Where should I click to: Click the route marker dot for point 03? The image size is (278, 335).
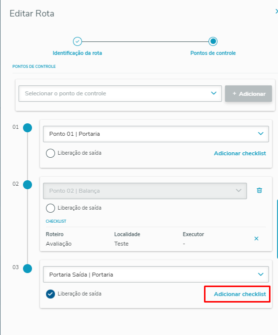point(27,269)
